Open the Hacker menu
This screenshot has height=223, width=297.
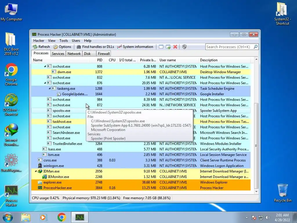39,41
